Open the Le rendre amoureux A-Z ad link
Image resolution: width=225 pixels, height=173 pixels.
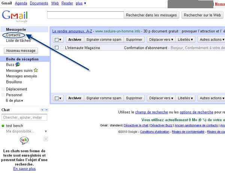click(x=72, y=31)
